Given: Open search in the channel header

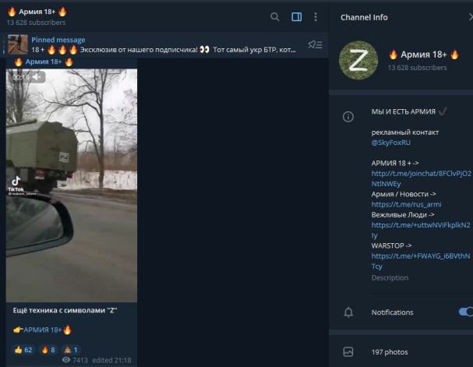Looking at the screenshot, I should point(274,17).
